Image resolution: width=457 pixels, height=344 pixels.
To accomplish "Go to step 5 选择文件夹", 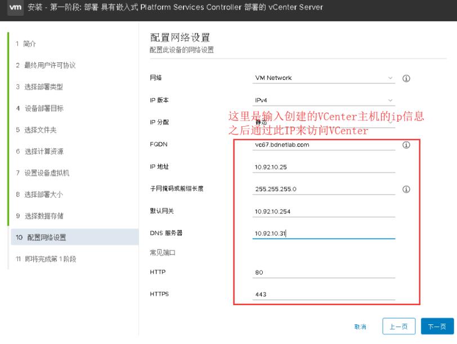I will (36, 129).
